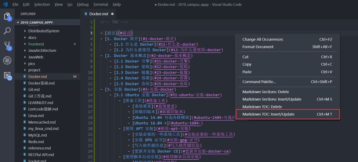Choose Change All Occurrences in context menu
Image resolution: width=358 pixels, height=162 pixels.
pos(288,39)
